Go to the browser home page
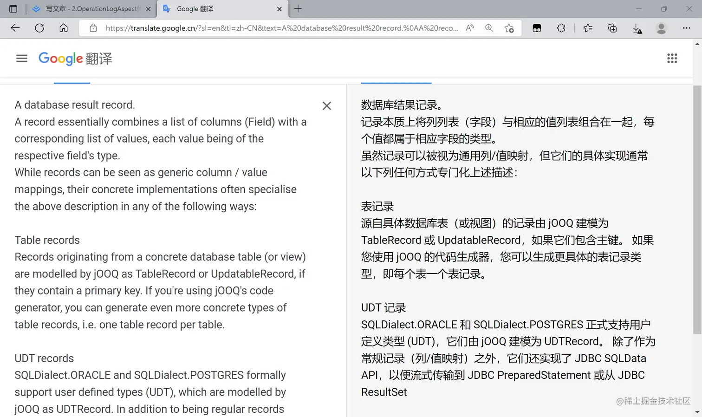 coord(64,28)
